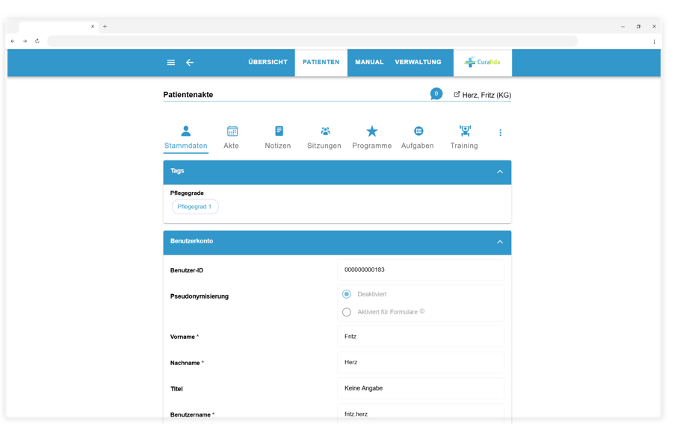Switch to the Training tab label

pyautogui.click(x=464, y=146)
